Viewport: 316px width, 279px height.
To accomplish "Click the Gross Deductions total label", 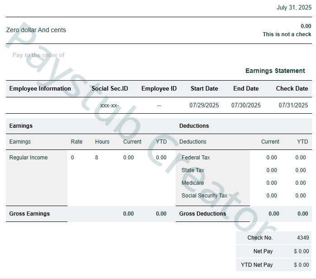I will [x=202, y=214].
